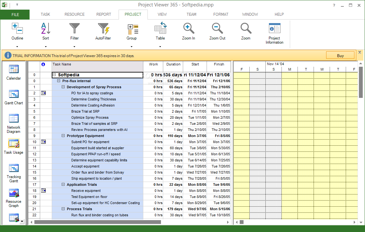The width and height of the screenshot is (365, 232).
Task: Collapse the Development of Spray Process group
Action: pyautogui.click(x=63, y=87)
